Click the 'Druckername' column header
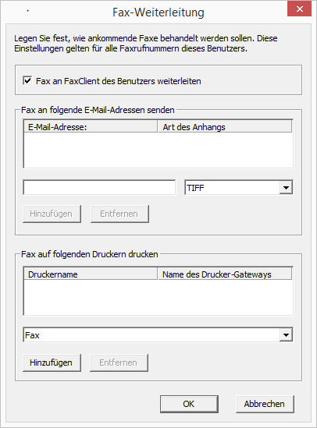Screen dimensions: 317x428 (x=91, y=274)
